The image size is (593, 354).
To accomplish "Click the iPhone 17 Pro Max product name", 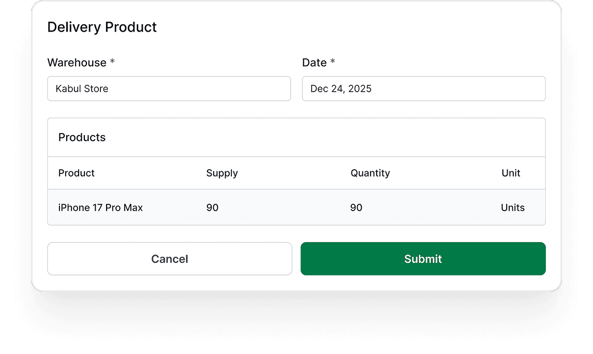I will pyautogui.click(x=100, y=208).
